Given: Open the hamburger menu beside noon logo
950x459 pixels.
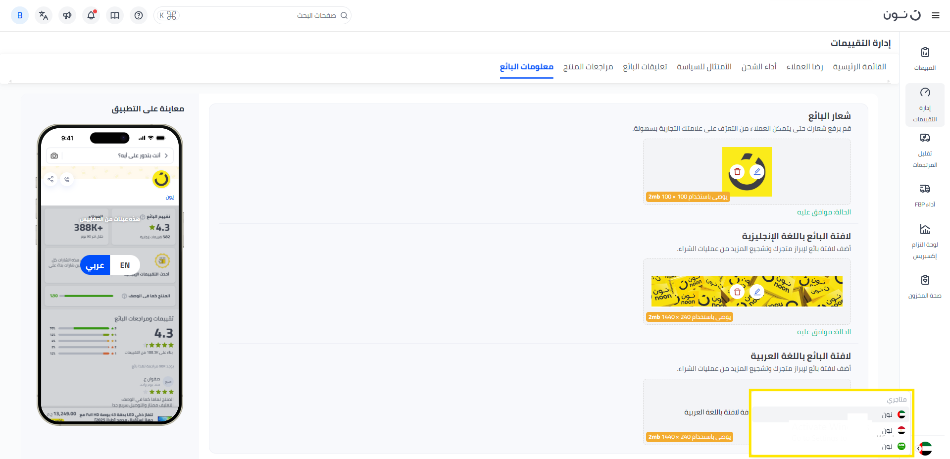Looking at the screenshot, I should pyautogui.click(x=935, y=15).
